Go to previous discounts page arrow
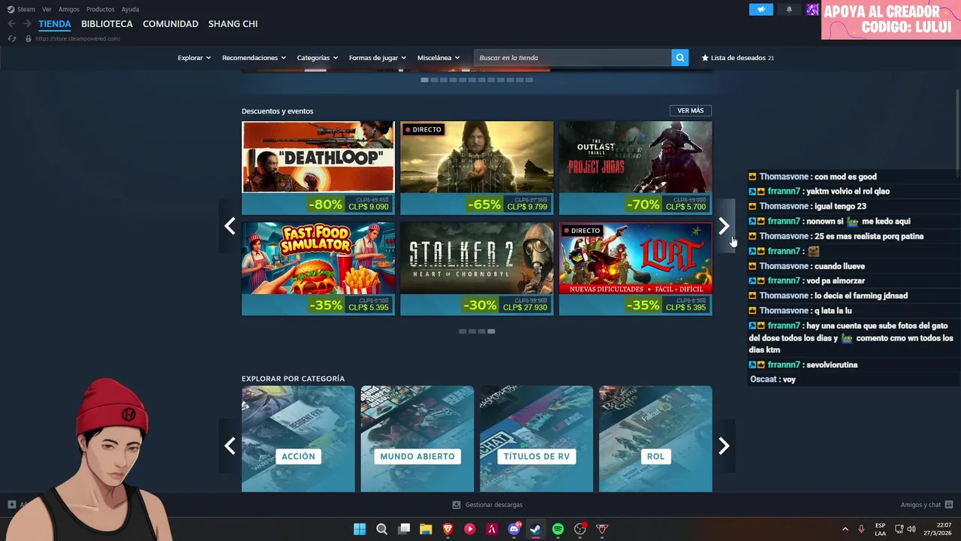Screen dimensions: 961x541 point(230,226)
